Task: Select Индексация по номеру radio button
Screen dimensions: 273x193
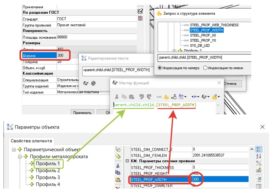Action: (x=160, y=68)
